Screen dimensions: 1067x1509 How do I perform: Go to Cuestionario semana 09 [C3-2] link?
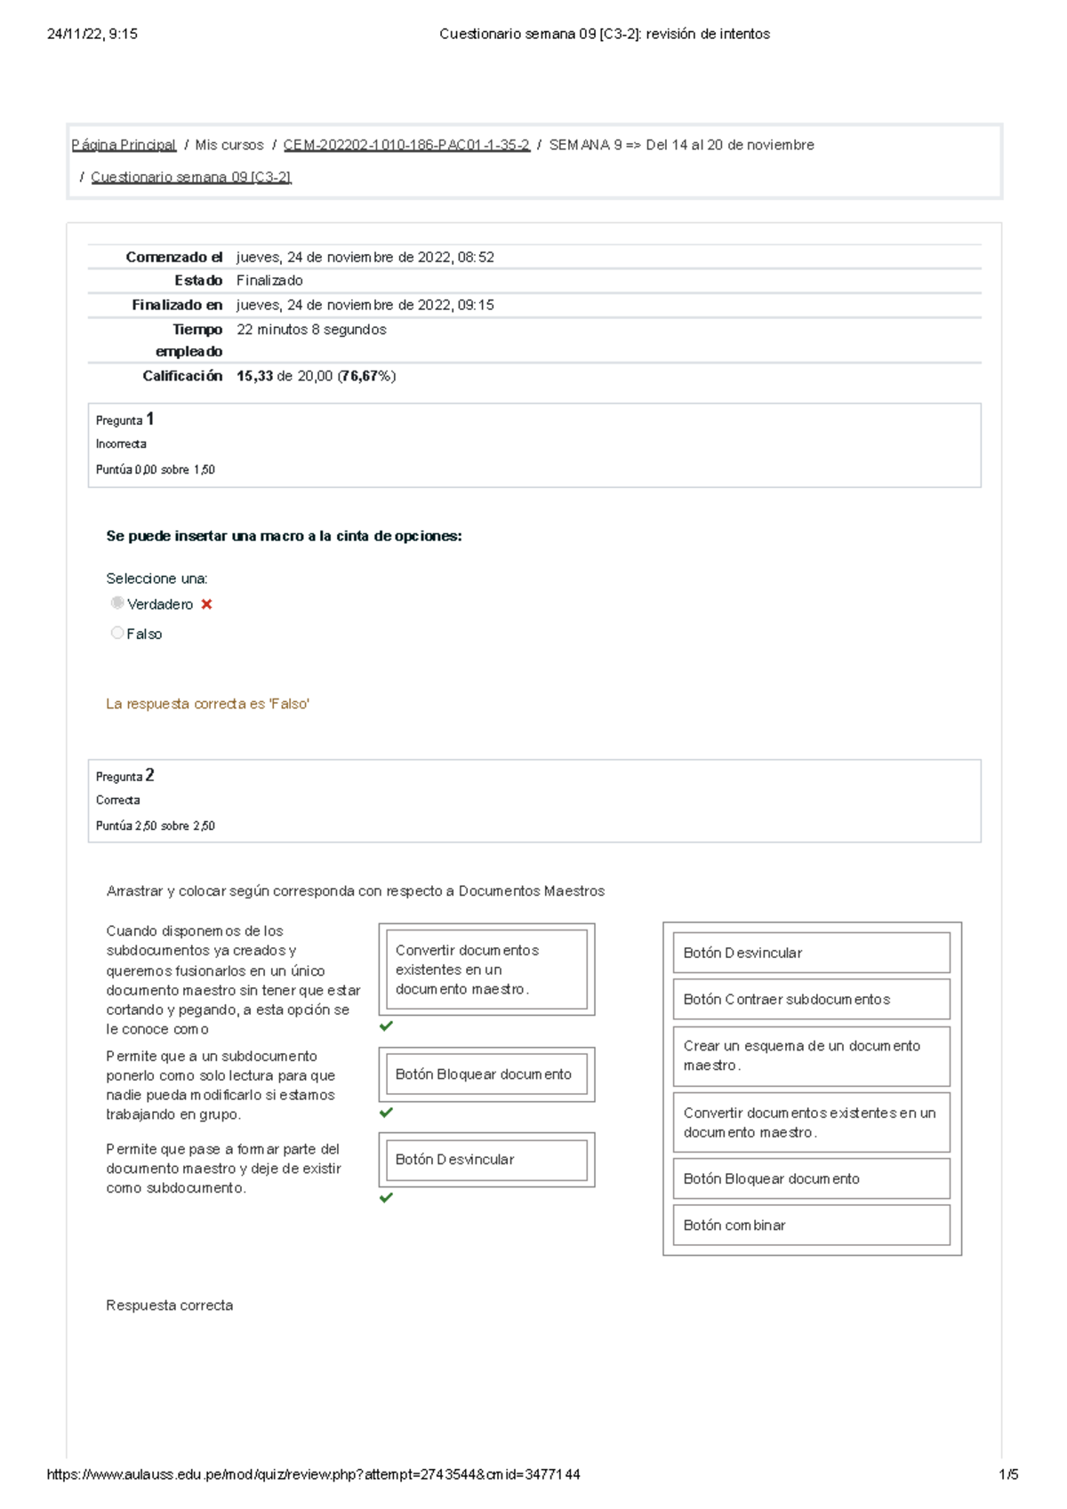coord(191,177)
